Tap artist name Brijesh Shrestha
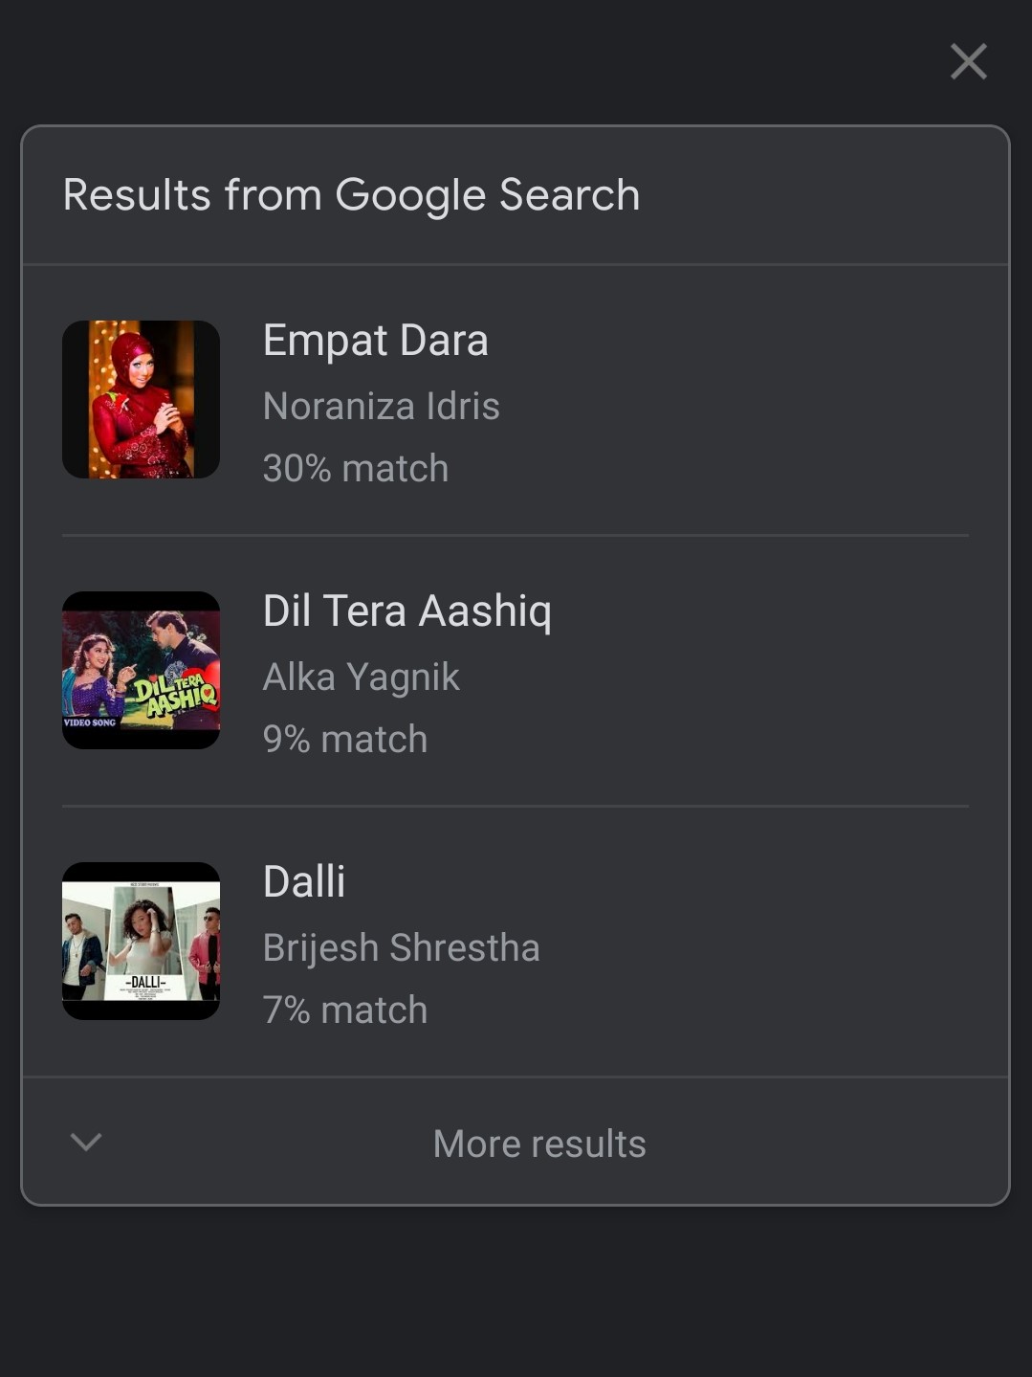The height and width of the screenshot is (1377, 1032). [x=401, y=947]
